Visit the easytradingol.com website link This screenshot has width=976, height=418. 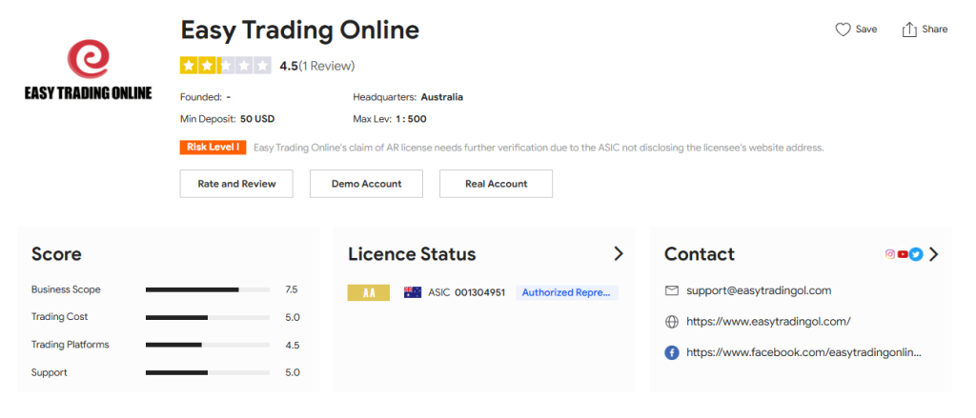pyautogui.click(x=768, y=322)
